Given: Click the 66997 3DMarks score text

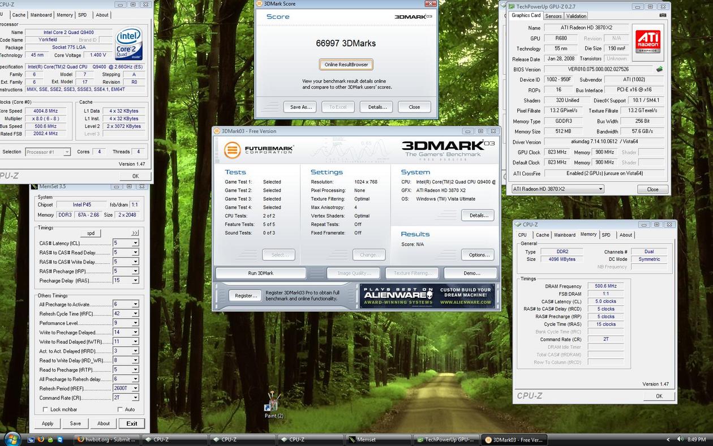Looking at the screenshot, I should [346, 43].
